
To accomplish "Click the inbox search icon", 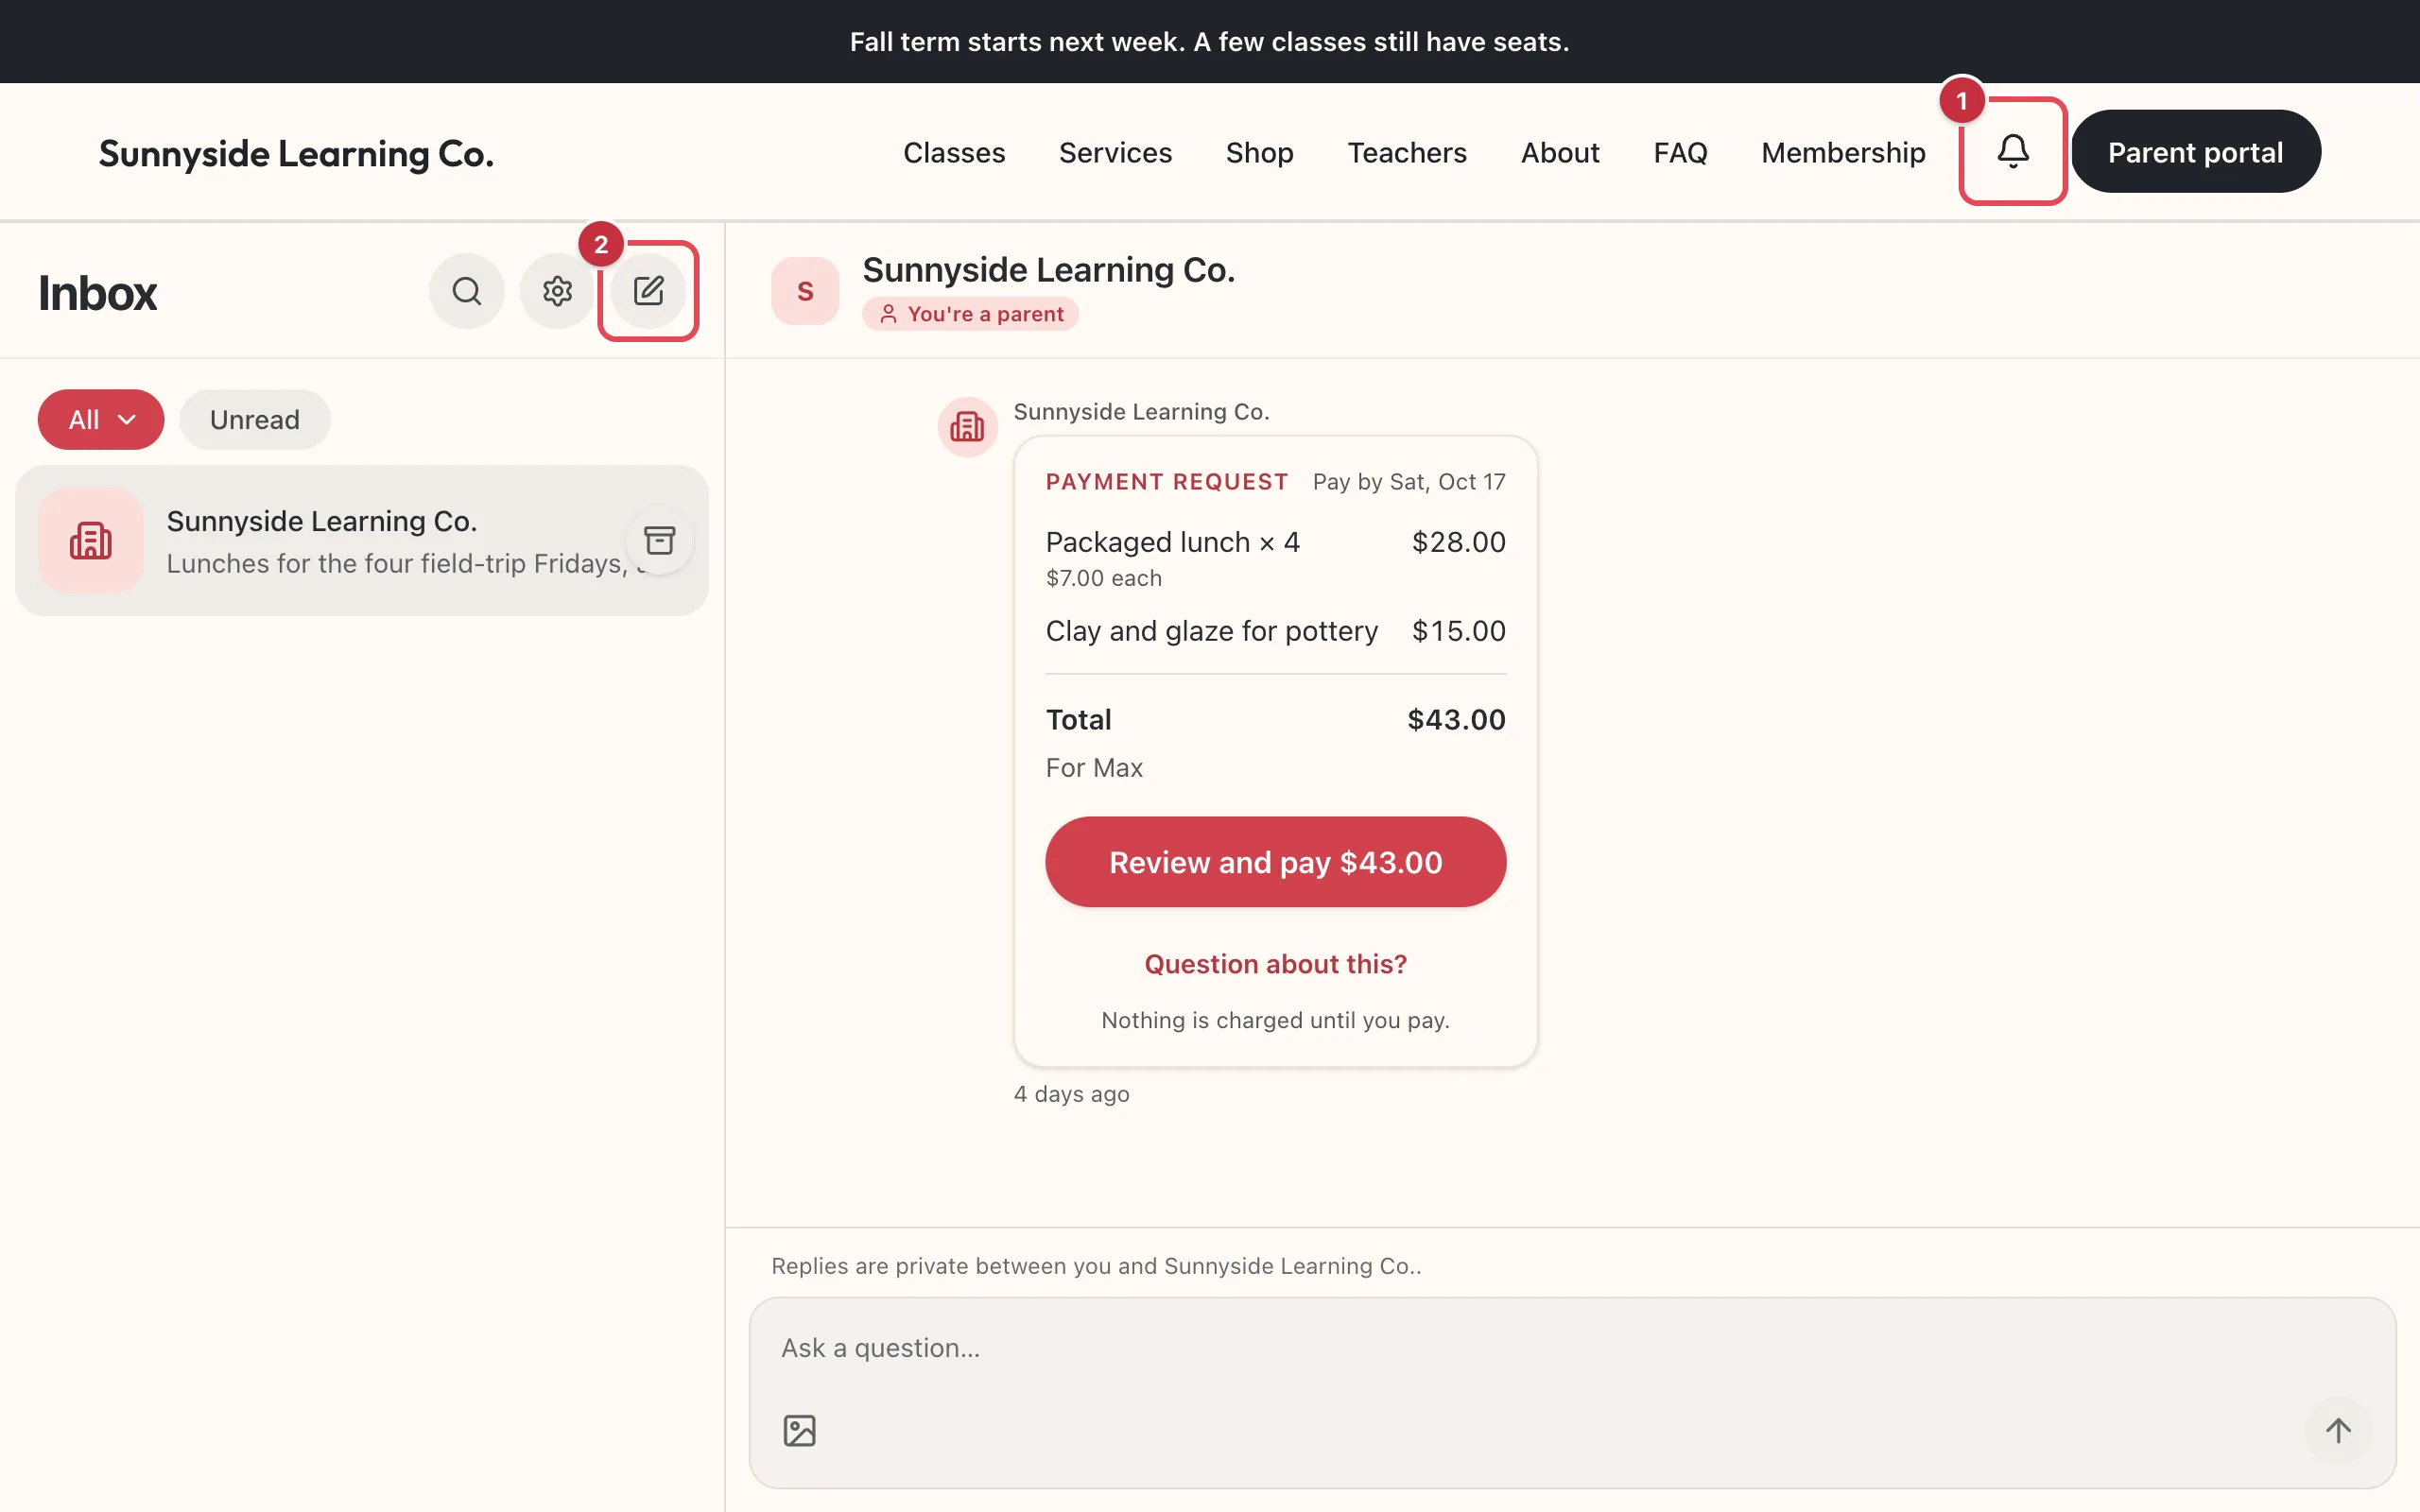I will click(x=466, y=291).
